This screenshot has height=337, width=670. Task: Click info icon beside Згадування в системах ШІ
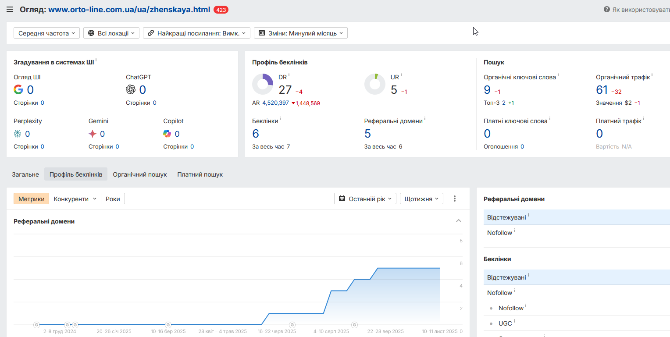coord(96,60)
